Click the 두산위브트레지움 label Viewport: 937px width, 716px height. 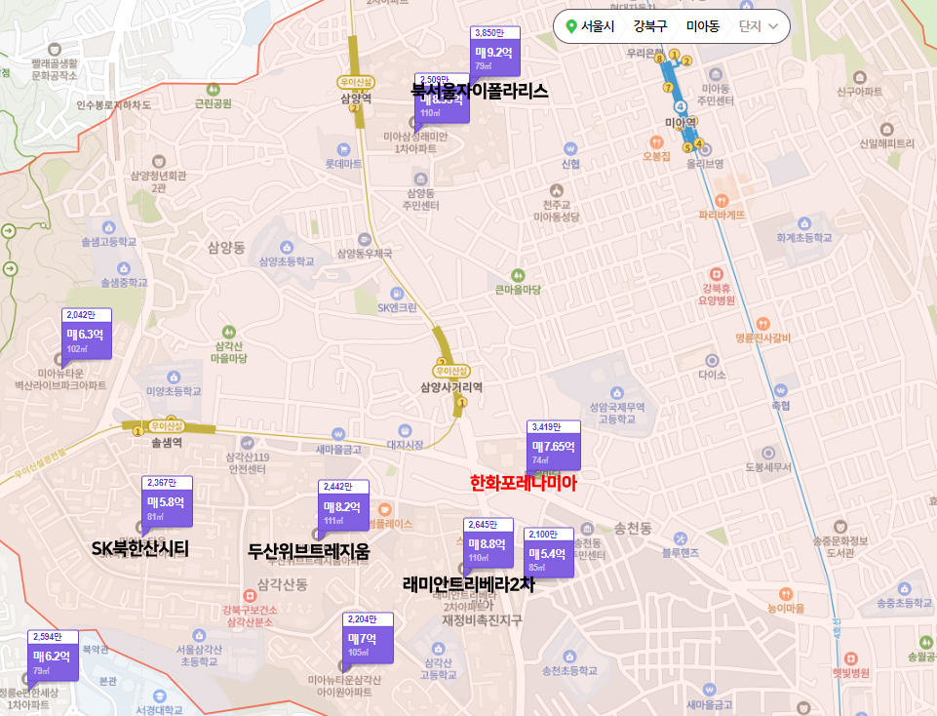click(x=309, y=551)
